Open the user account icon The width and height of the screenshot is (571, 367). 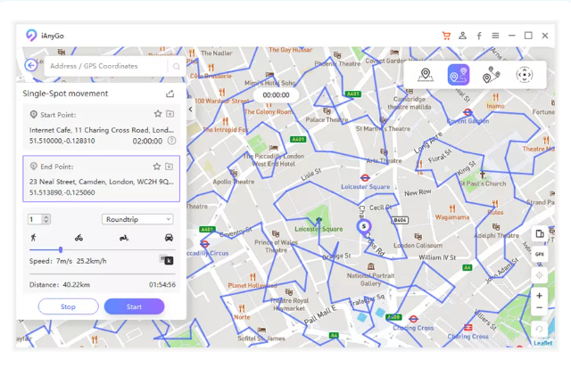coord(462,36)
